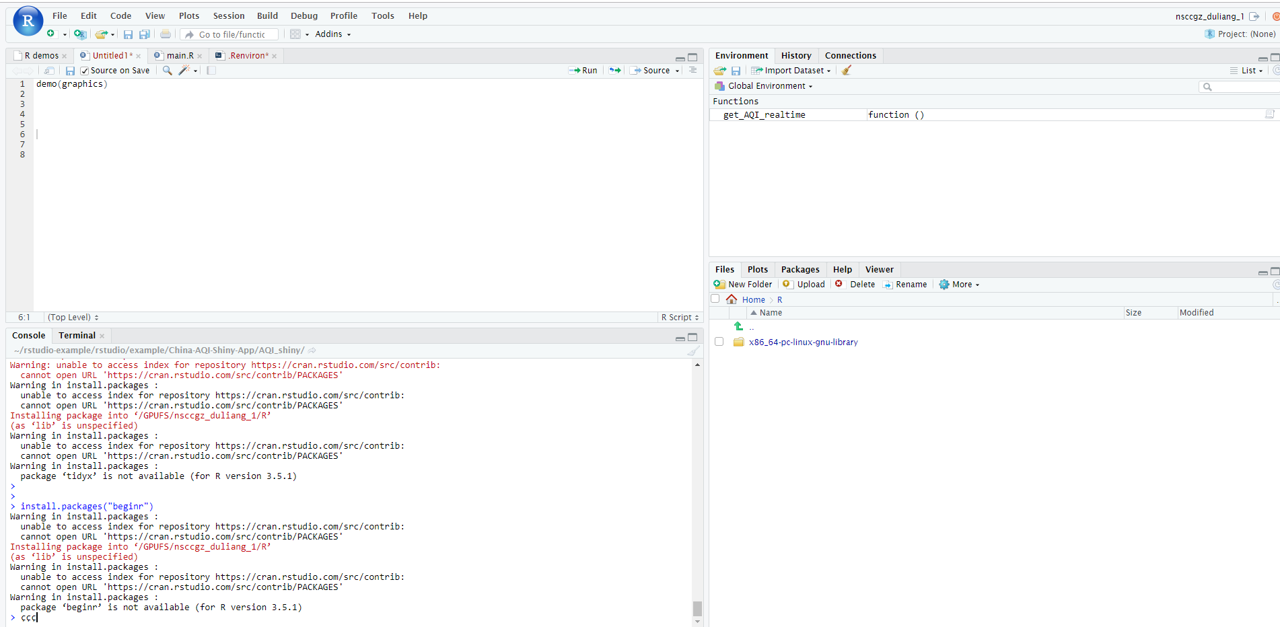Click the Home breadcrumb link
This screenshot has width=1280, height=627.
[x=753, y=300]
